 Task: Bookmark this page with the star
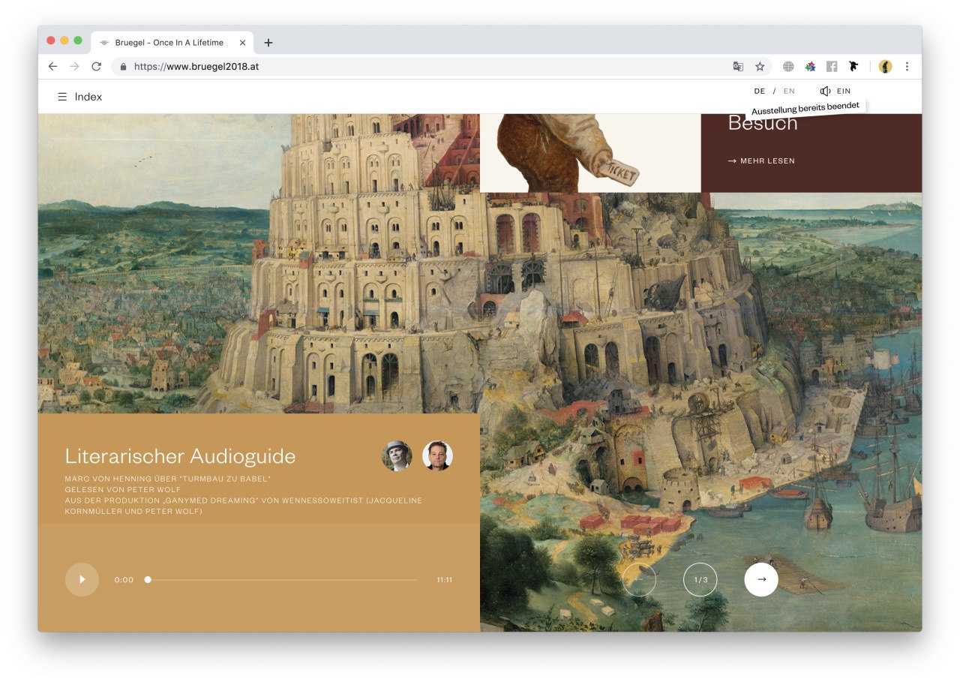tap(760, 66)
